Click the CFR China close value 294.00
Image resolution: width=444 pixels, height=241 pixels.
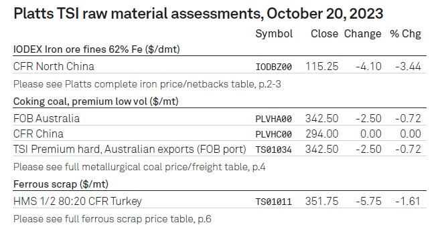[x=321, y=134]
